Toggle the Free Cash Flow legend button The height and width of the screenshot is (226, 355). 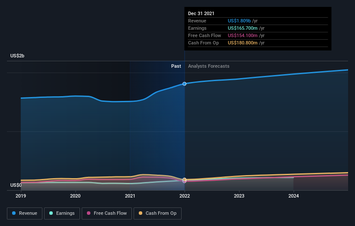107,213
